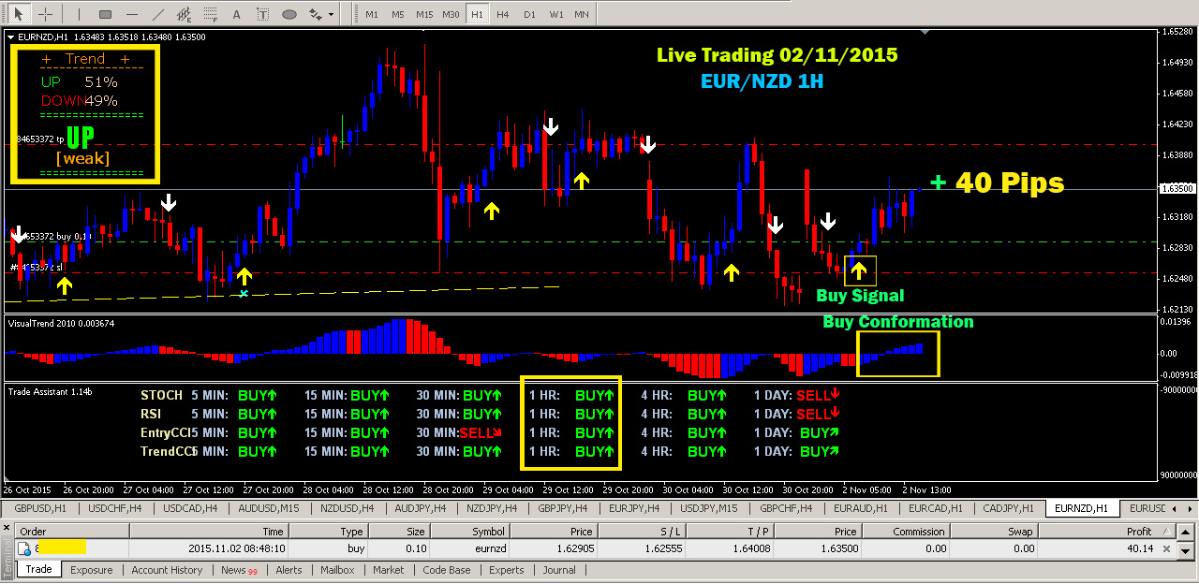Close the eurnzd order with x
The height and width of the screenshot is (584, 1199).
coord(1166,548)
